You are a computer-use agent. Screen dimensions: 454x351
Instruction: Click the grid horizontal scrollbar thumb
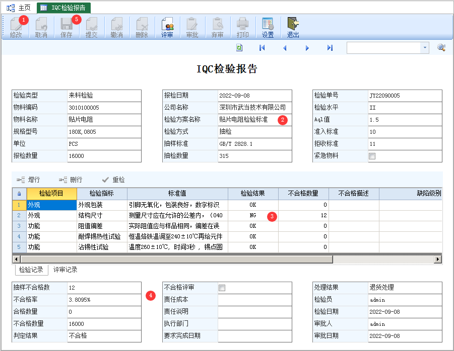177,259
